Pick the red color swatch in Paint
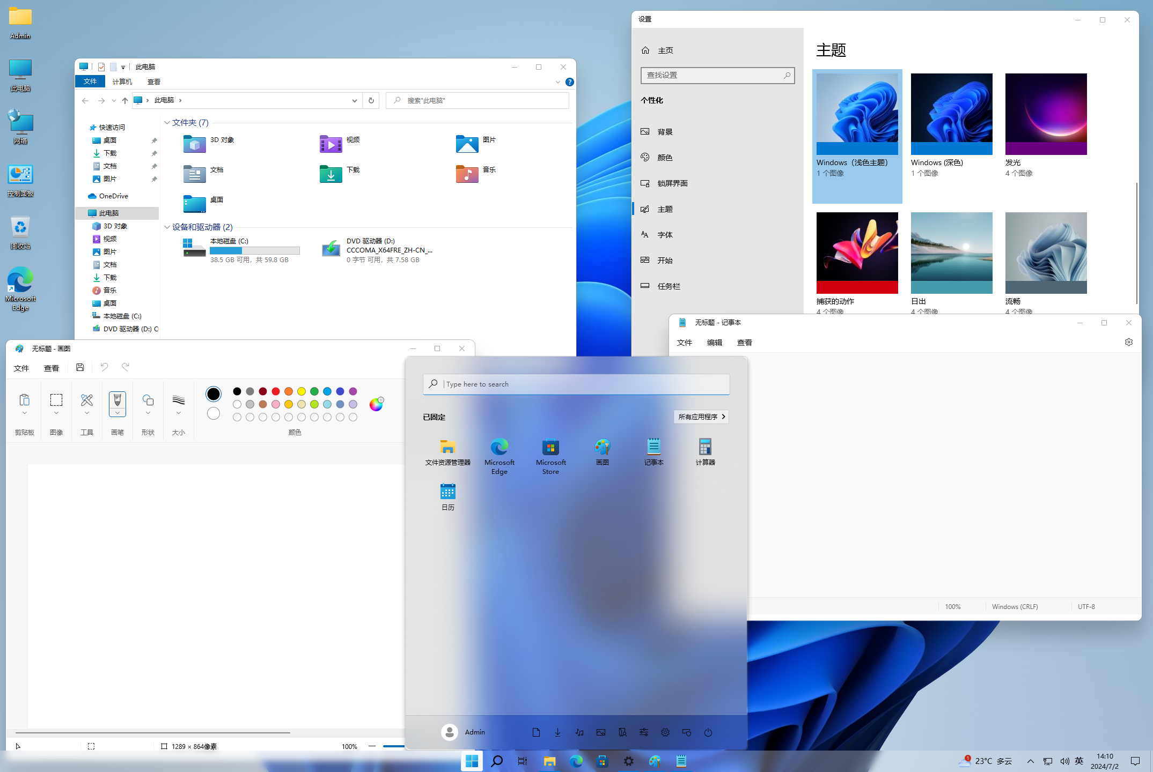The height and width of the screenshot is (772, 1153). click(x=276, y=391)
